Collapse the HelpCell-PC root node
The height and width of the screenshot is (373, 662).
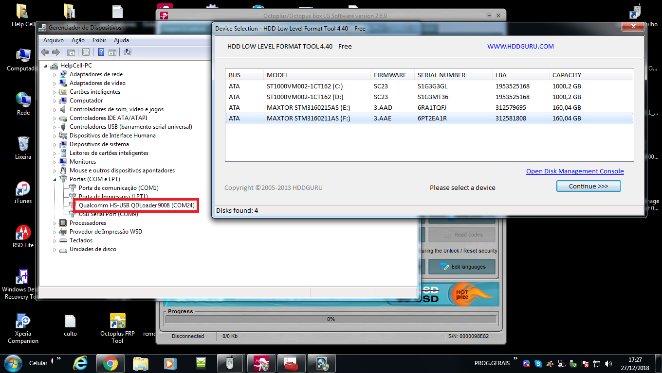[46, 66]
